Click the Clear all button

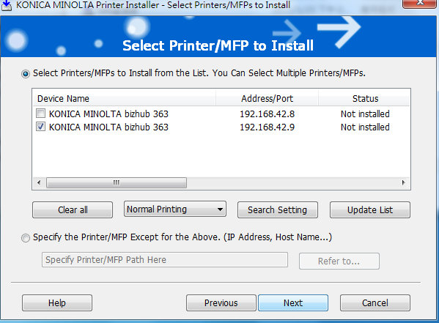(x=73, y=209)
